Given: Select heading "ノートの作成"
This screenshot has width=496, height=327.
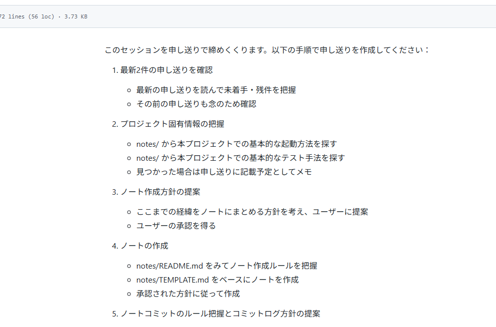Looking at the screenshot, I should (144, 246).
